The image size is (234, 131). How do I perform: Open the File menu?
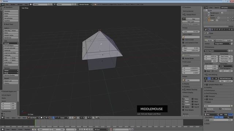[7, 4]
